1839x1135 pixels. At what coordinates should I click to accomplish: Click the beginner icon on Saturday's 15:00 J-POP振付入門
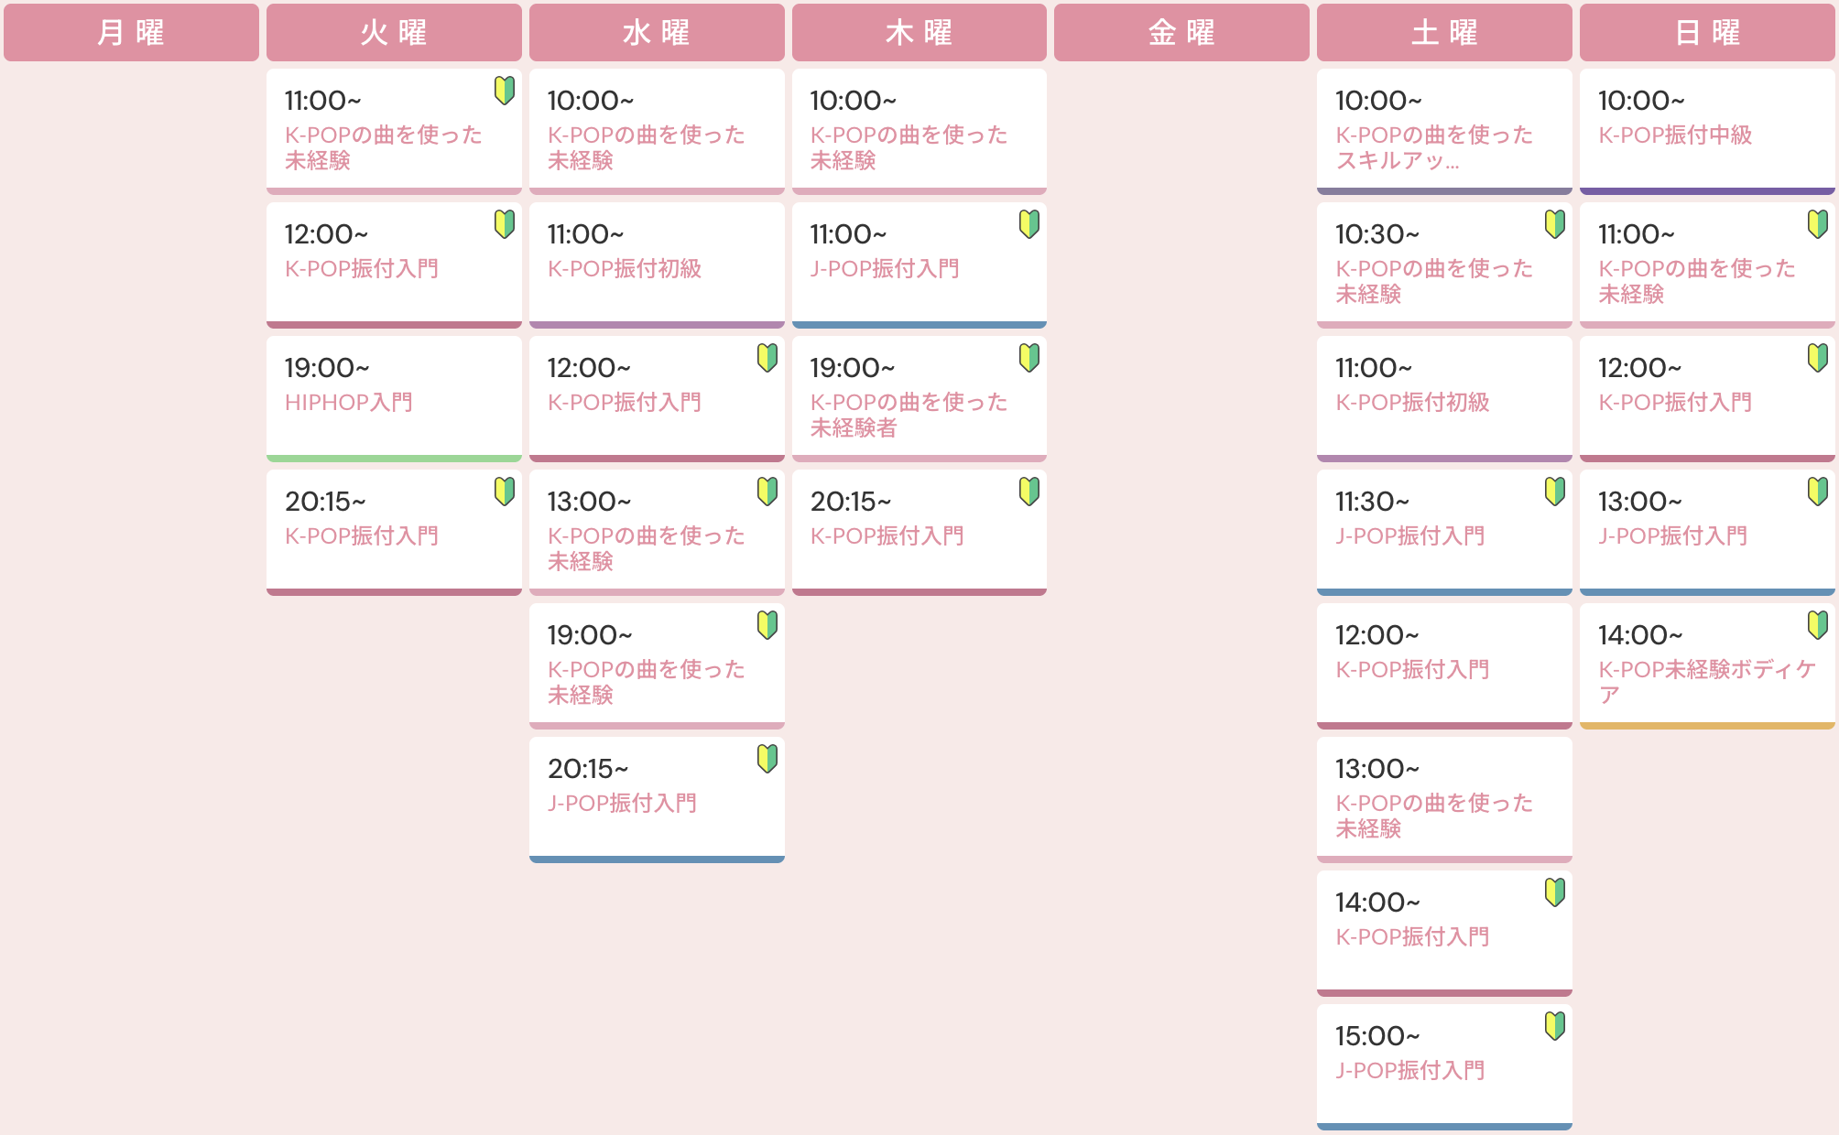pyautogui.click(x=1554, y=1028)
